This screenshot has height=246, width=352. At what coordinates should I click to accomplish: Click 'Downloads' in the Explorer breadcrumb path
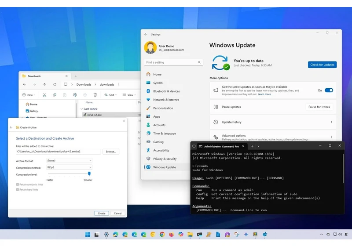tap(84, 84)
